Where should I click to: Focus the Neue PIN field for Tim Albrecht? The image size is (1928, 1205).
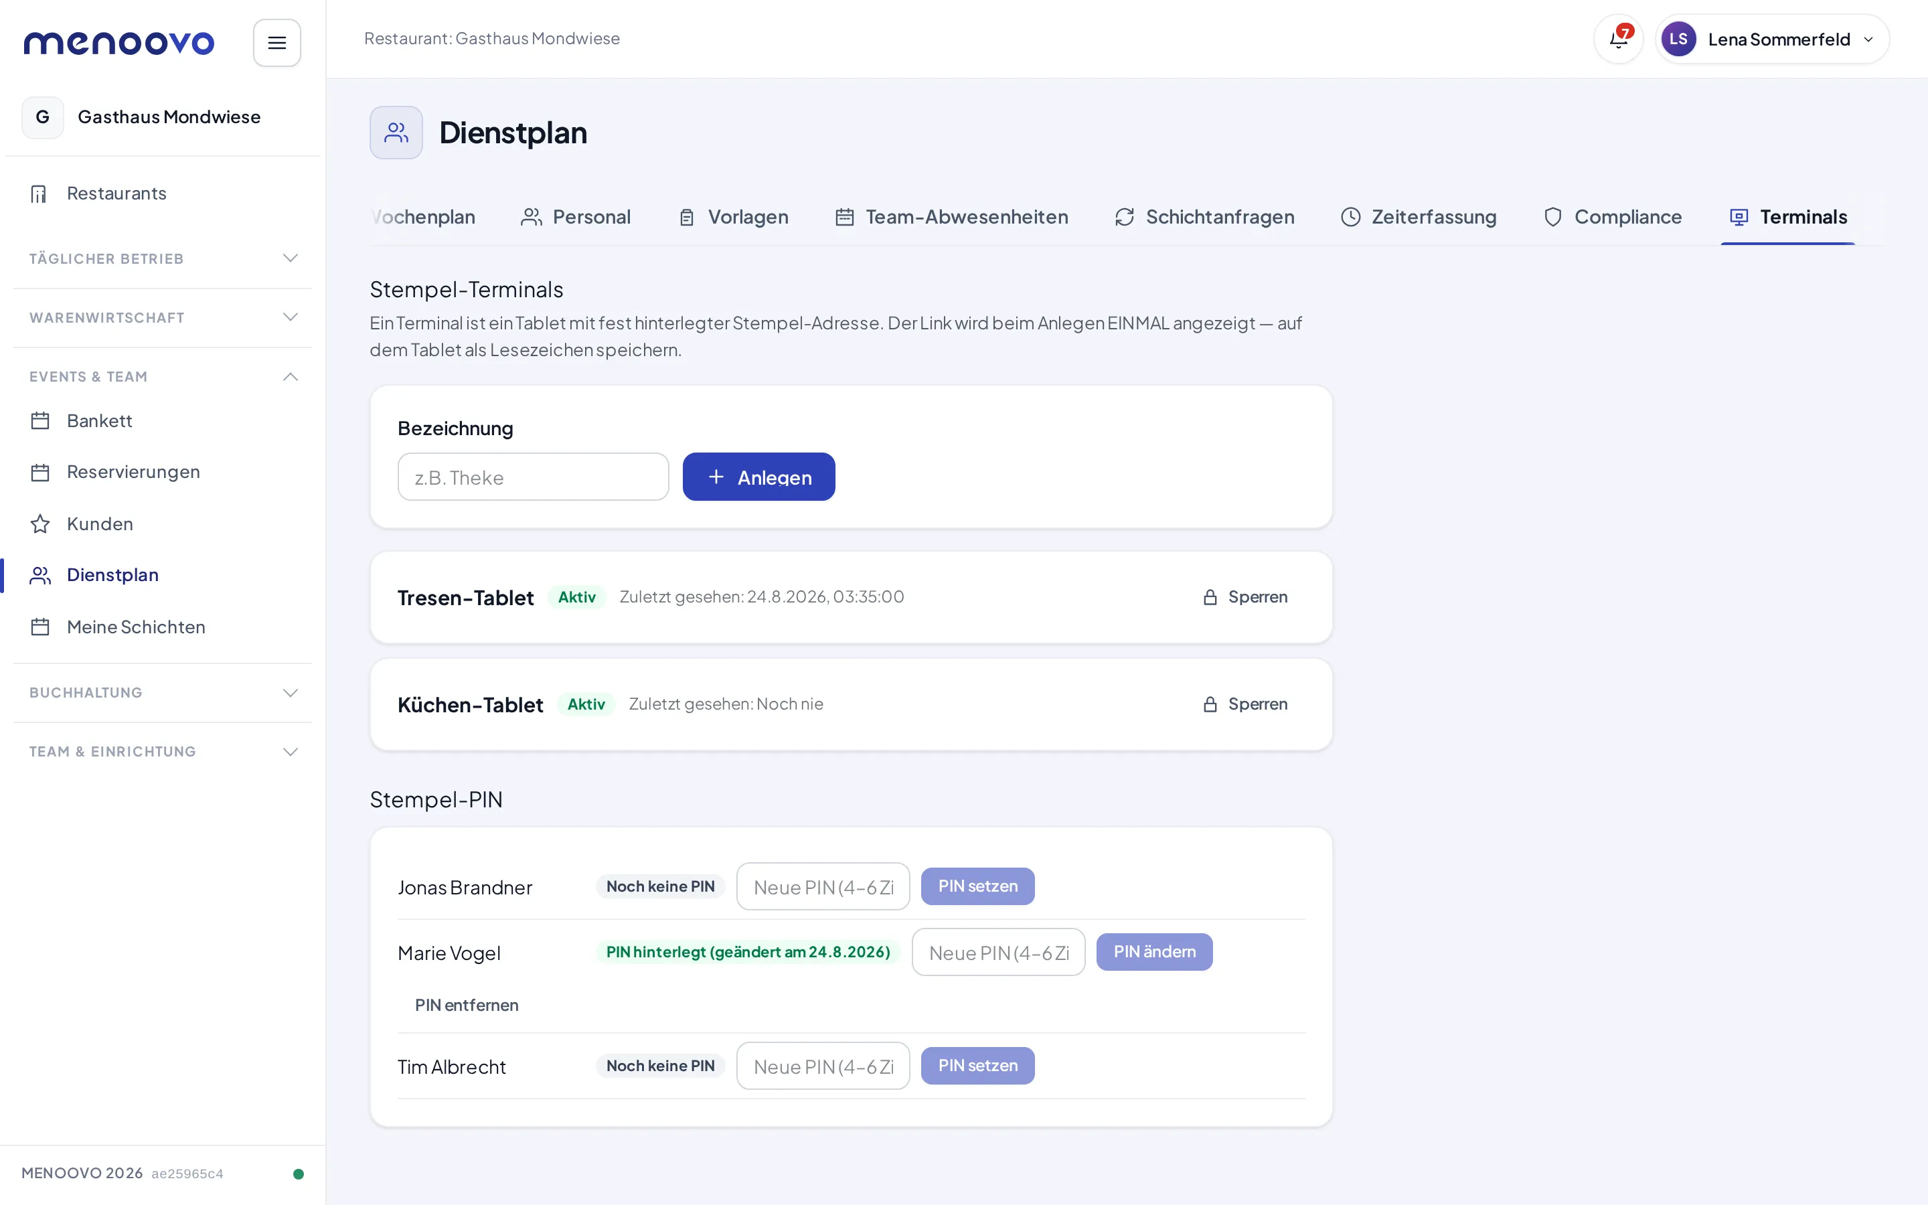click(x=823, y=1066)
